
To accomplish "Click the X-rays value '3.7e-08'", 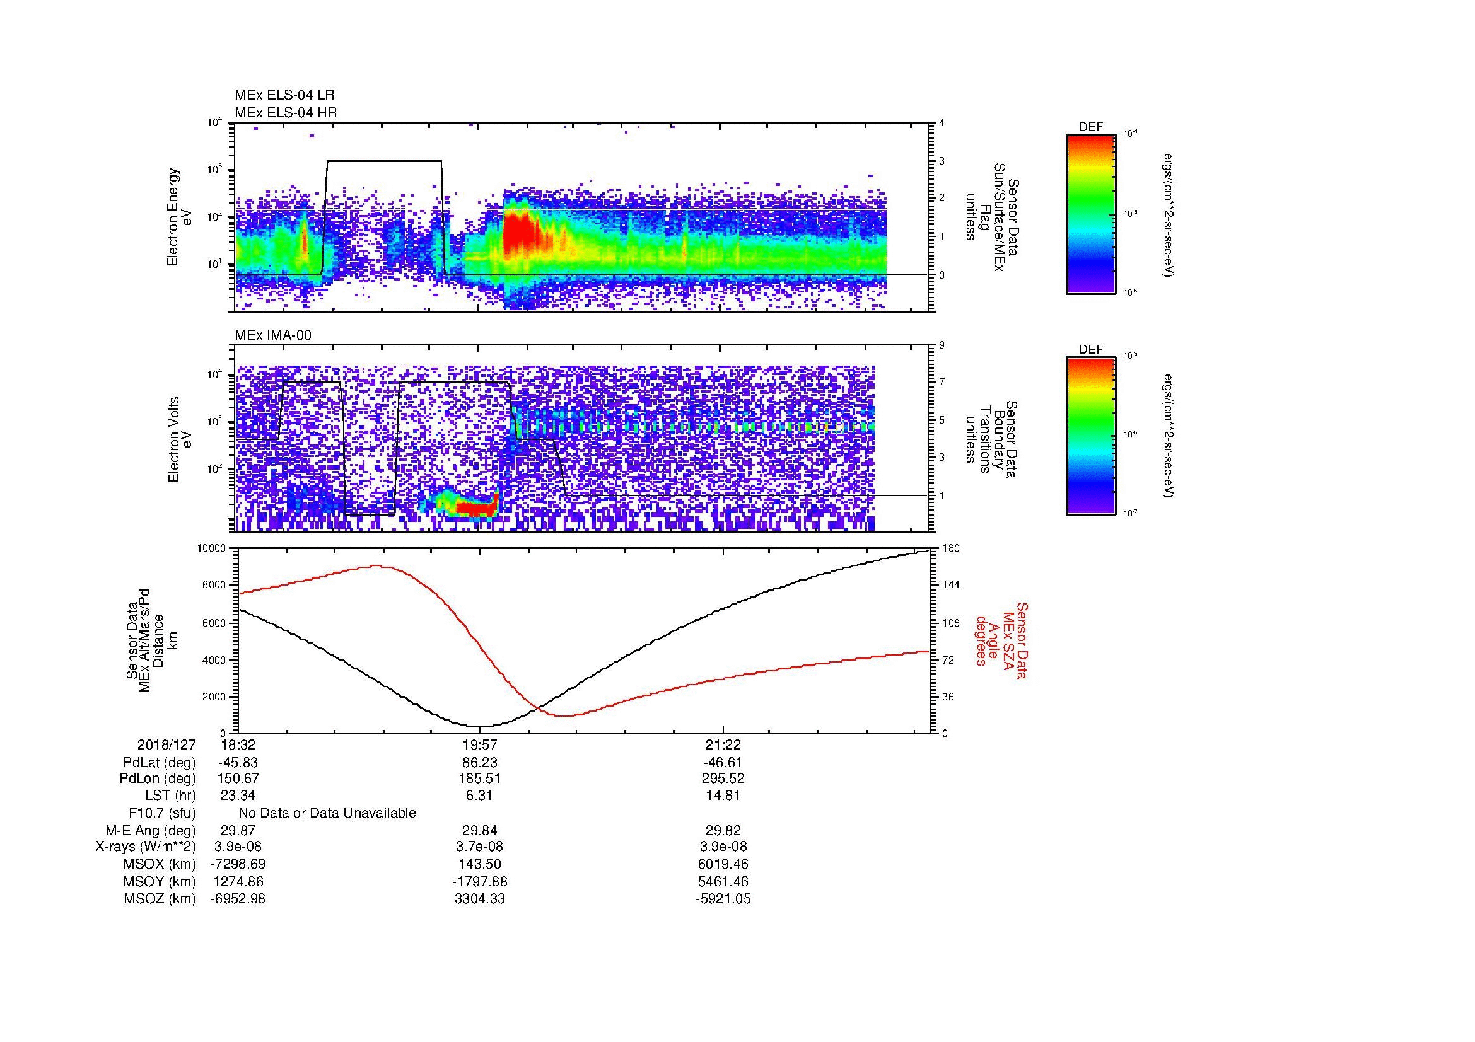I will pyautogui.click(x=480, y=847).
